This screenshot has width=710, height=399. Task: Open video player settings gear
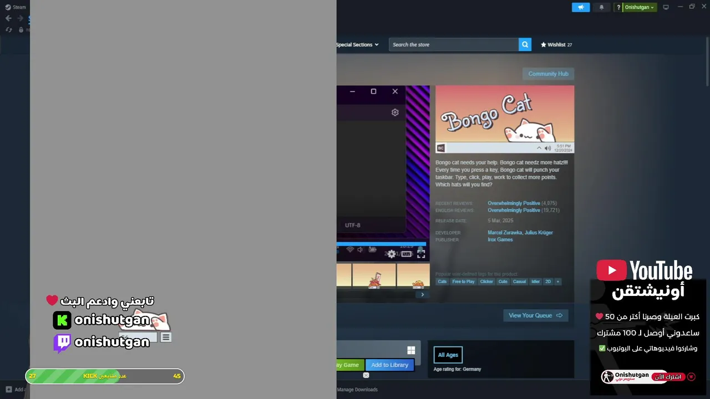pos(392,254)
